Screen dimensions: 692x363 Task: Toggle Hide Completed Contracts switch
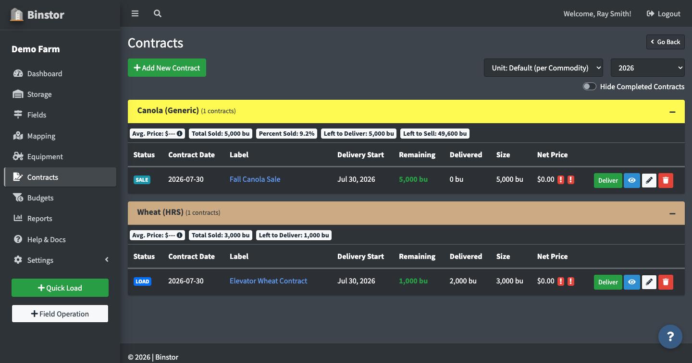590,86
